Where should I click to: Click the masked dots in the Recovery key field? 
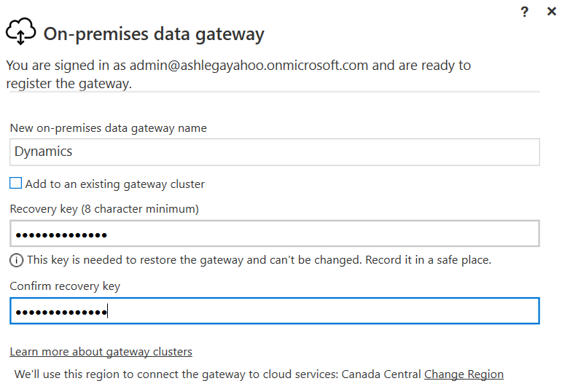(x=61, y=235)
